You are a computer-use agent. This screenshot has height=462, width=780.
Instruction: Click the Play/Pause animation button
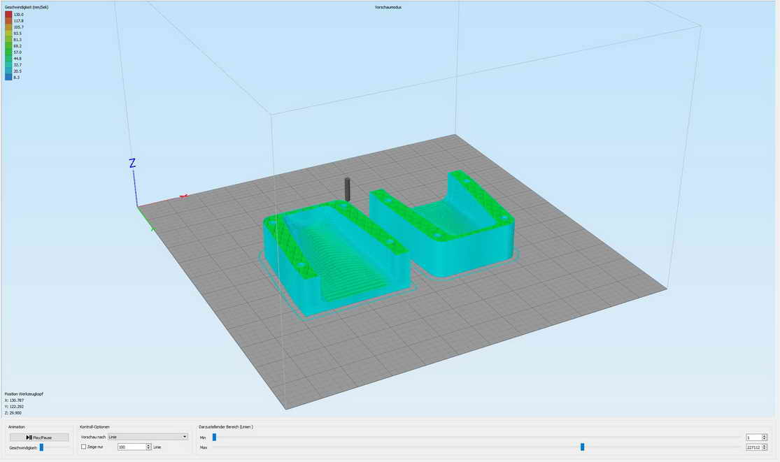point(39,438)
